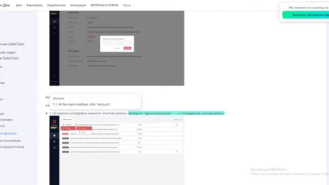Image resolution: width=329 pixels, height=185 pixels.
Task: Open «ВОПРОСЫ И ОТВЕТЫ» page
Action: click(104, 5)
